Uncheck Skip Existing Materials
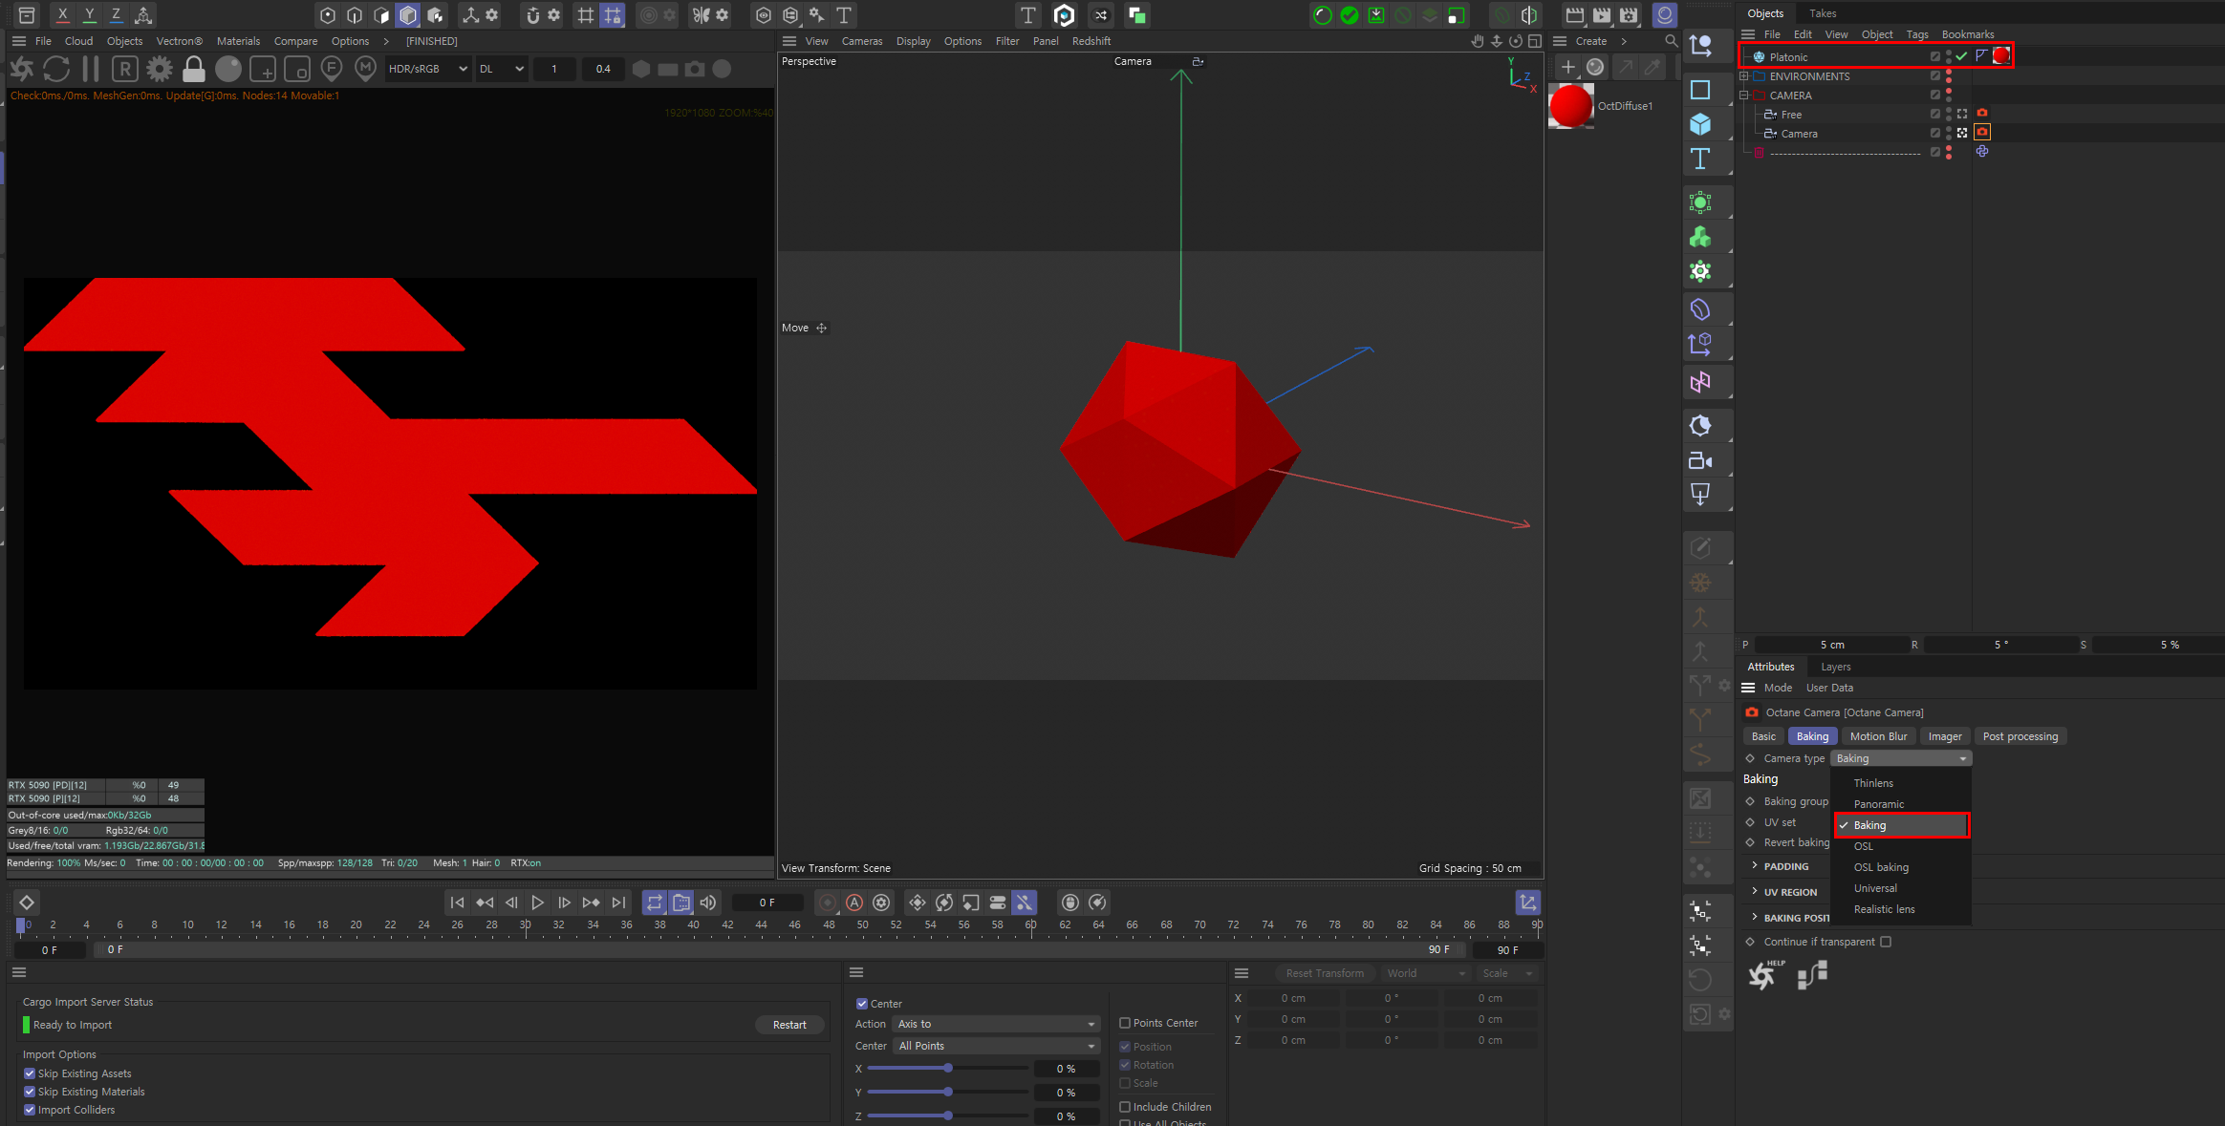This screenshot has height=1126, width=2225. [30, 1092]
